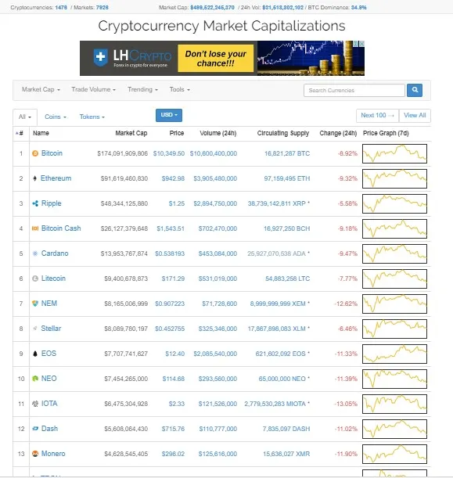
Task: Click the EOS logo icon
Action: click(x=35, y=354)
